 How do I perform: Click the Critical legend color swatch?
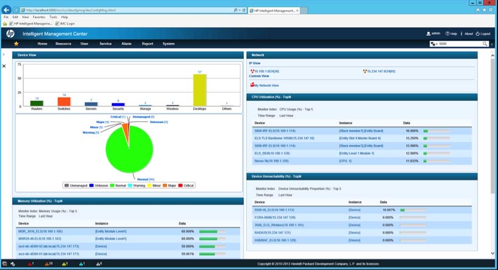[x=180, y=186]
